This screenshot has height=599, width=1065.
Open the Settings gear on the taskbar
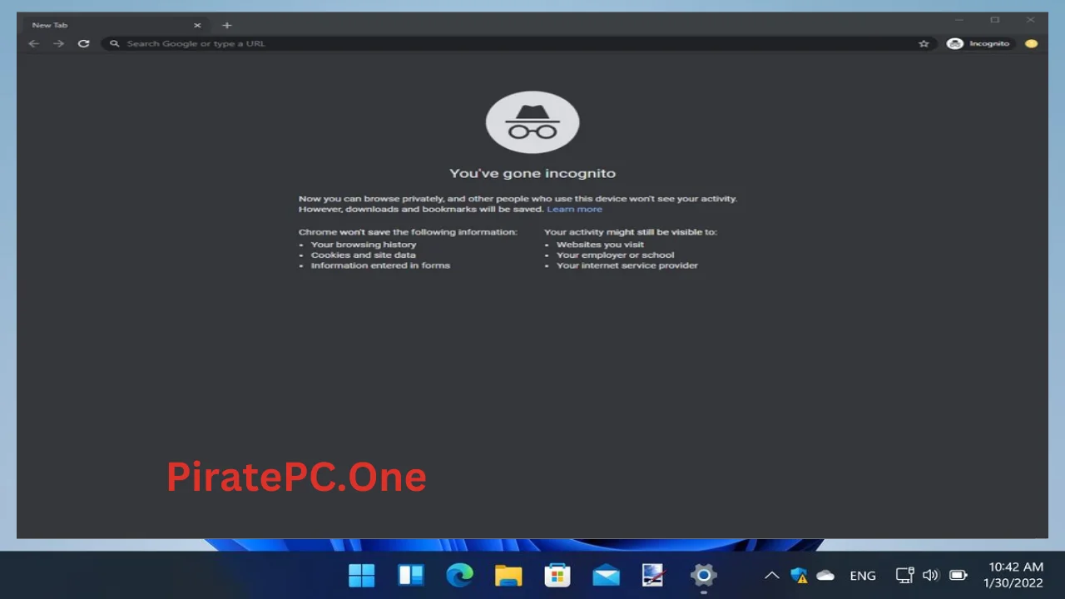703,575
